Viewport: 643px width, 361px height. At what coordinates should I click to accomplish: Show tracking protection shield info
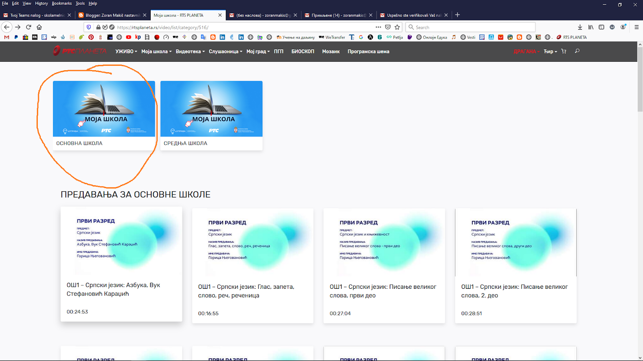point(89,27)
